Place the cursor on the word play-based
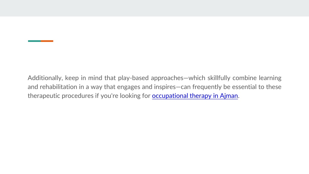 click(133, 78)
